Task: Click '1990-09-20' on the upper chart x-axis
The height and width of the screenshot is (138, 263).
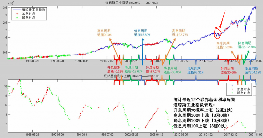Action: point(57,61)
